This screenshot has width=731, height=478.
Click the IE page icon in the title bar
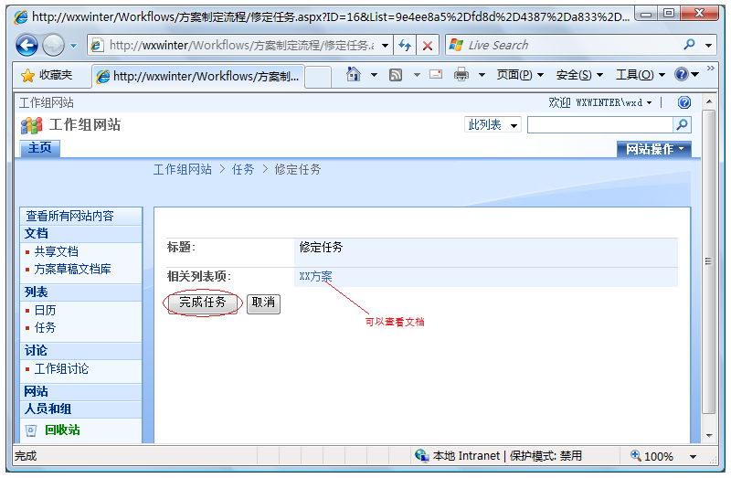(20, 16)
